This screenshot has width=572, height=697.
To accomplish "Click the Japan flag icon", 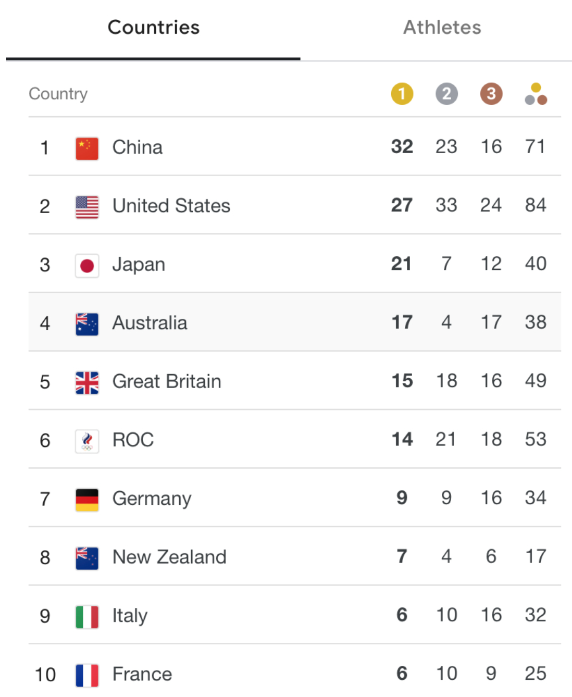I will (x=87, y=266).
